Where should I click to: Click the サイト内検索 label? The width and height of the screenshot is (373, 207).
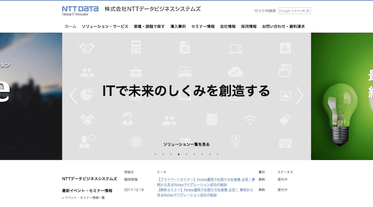(x=265, y=11)
